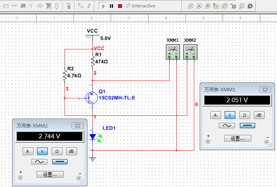
Task: Select the red VCC net label
Action: [99, 49]
